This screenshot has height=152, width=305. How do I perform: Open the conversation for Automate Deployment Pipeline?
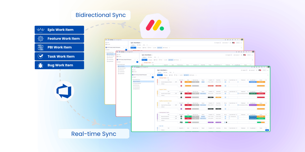click(x=176, y=82)
